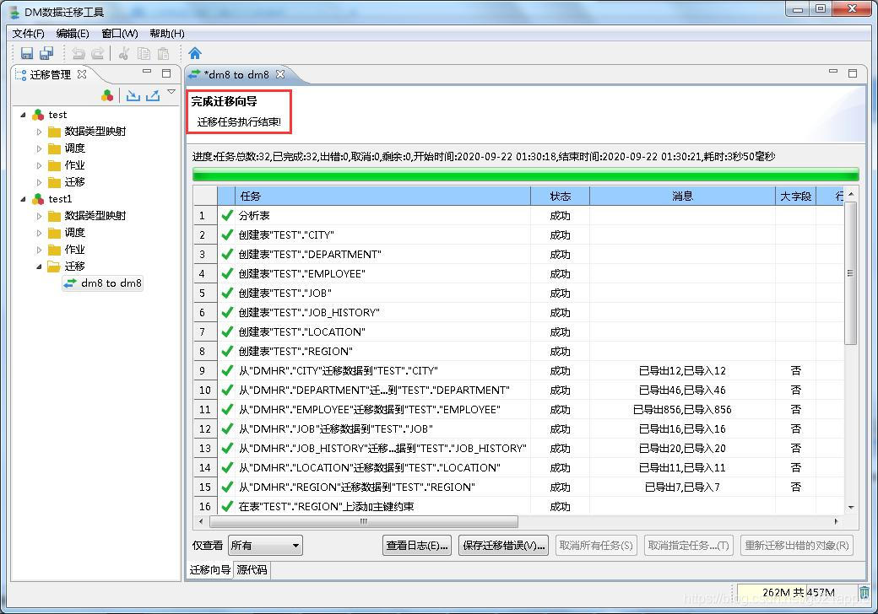This screenshot has height=614, width=878.
Task: Sort by the 状态 column header
Action: coord(560,197)
